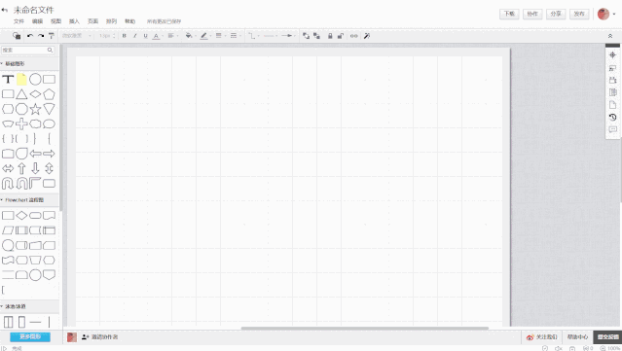This screenshot has width=622, height=351.
Task: Click the undo arrow in toolbar
Action: (x=30, y=36)
